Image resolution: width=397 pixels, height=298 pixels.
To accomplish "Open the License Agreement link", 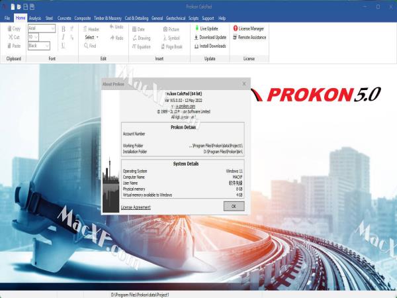I will [x=136, y=207].
